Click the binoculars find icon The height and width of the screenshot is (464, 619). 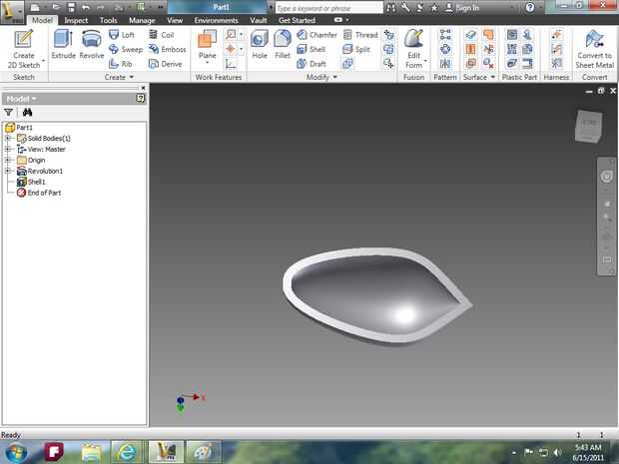click(x=27, y=113)
